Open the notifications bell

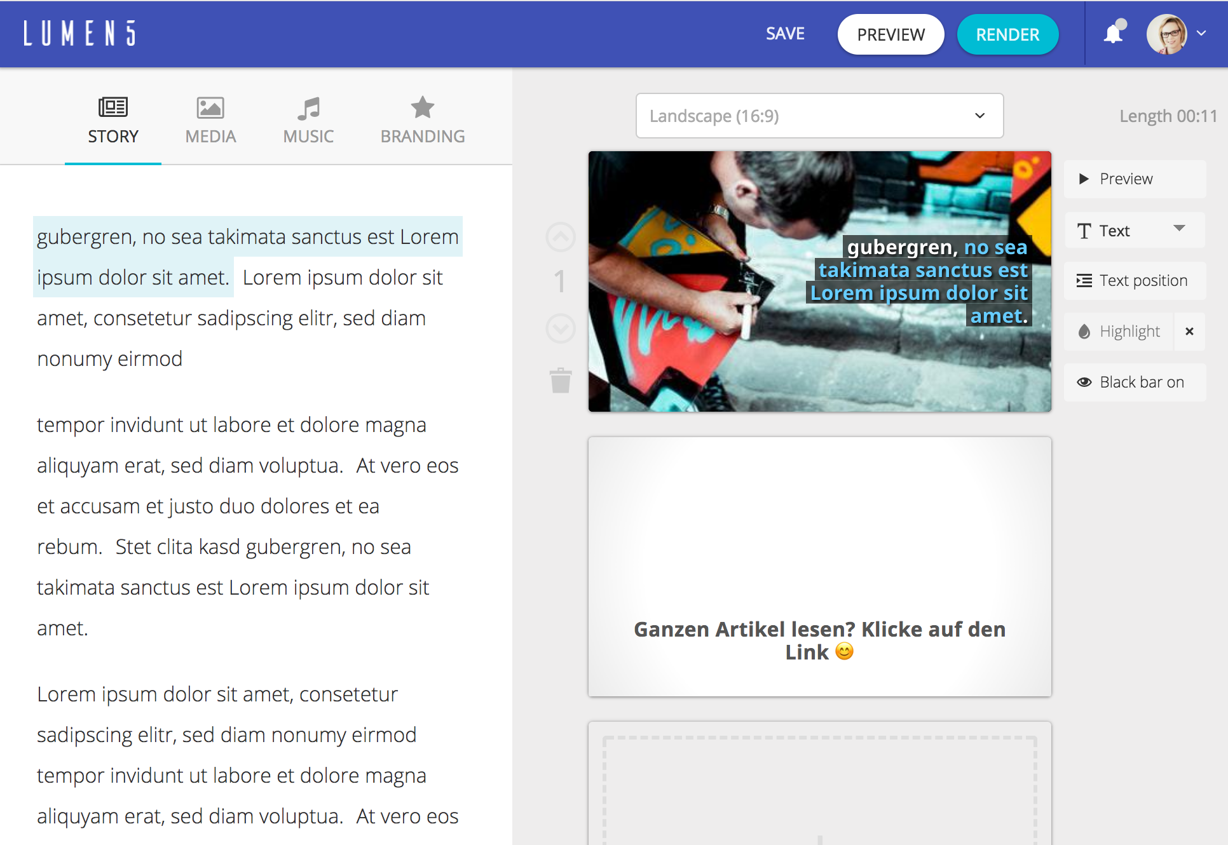[1114, 32]
